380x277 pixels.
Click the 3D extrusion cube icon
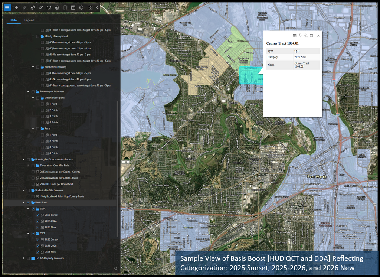pos(49,7)
